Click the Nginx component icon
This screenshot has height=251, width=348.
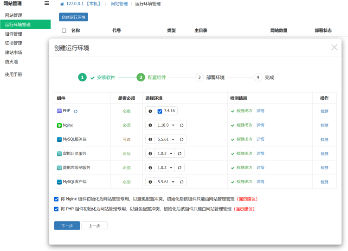(59, 125)
